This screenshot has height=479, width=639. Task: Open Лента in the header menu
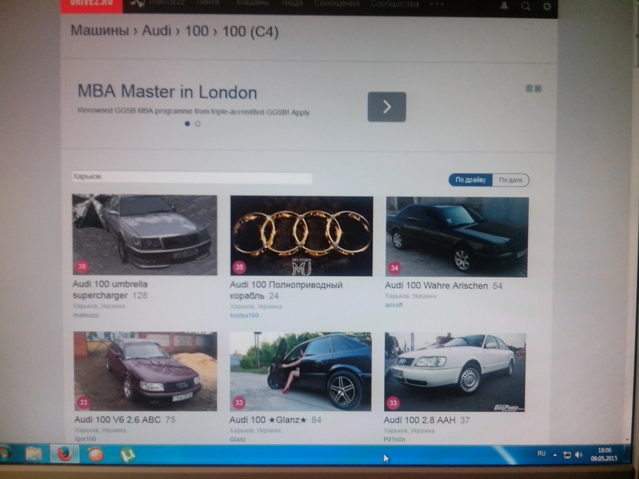[208, 3]
